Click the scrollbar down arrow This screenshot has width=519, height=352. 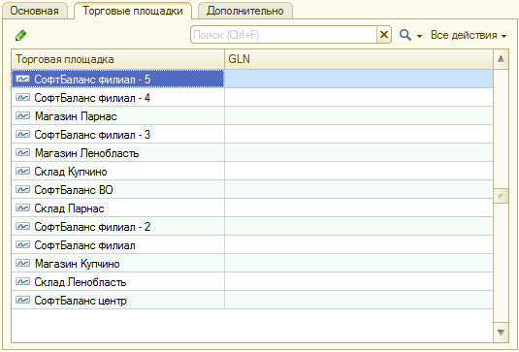(x=501, y=333)
